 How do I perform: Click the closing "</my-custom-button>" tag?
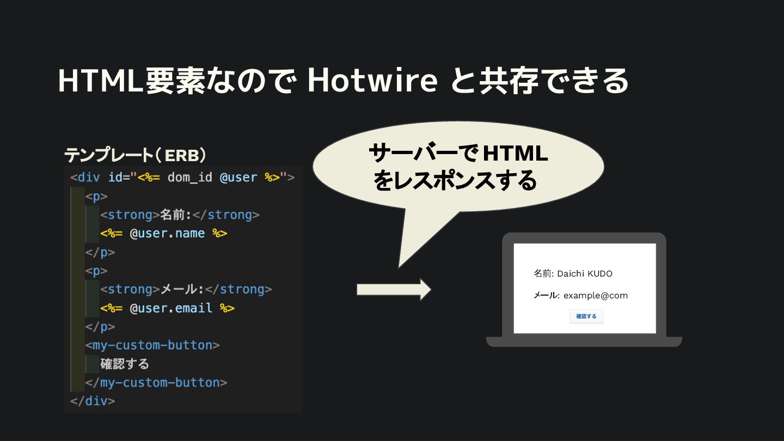point(156,383)
